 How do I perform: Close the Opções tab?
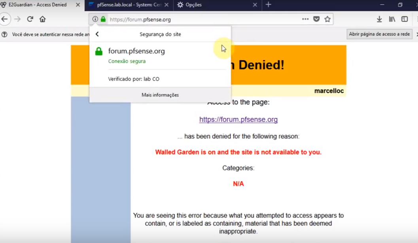pyautogui.click(x=255, y=5)
